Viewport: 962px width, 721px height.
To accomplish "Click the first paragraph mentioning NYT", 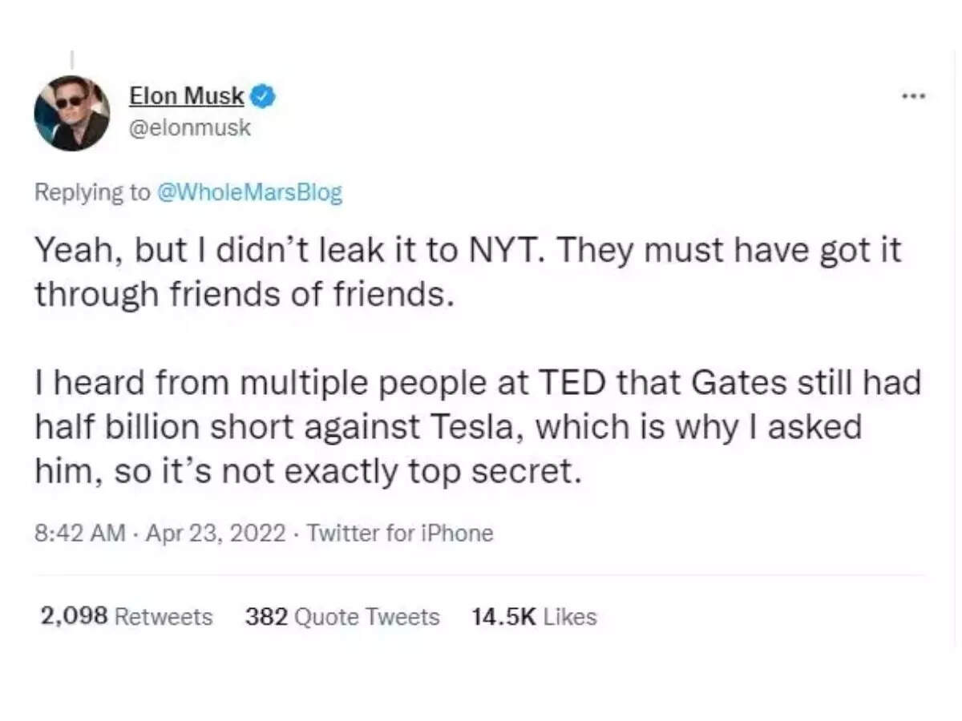I will point(467,272).
